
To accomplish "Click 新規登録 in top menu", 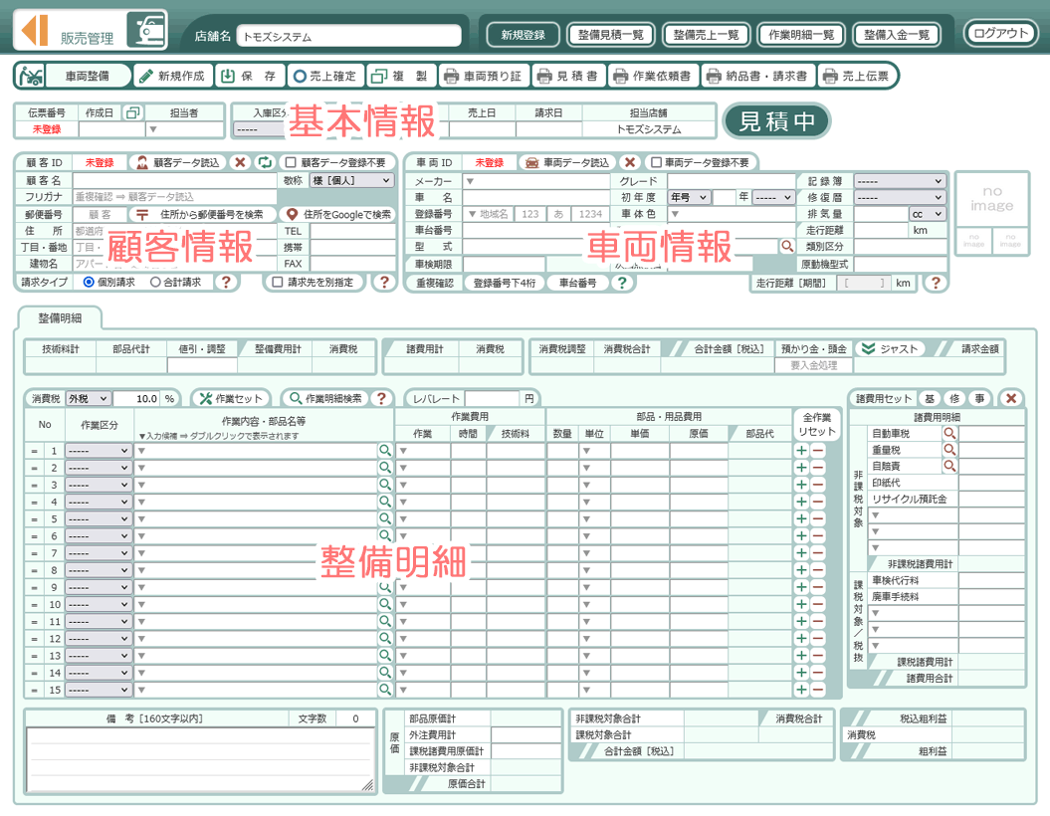I will (523, 35).
